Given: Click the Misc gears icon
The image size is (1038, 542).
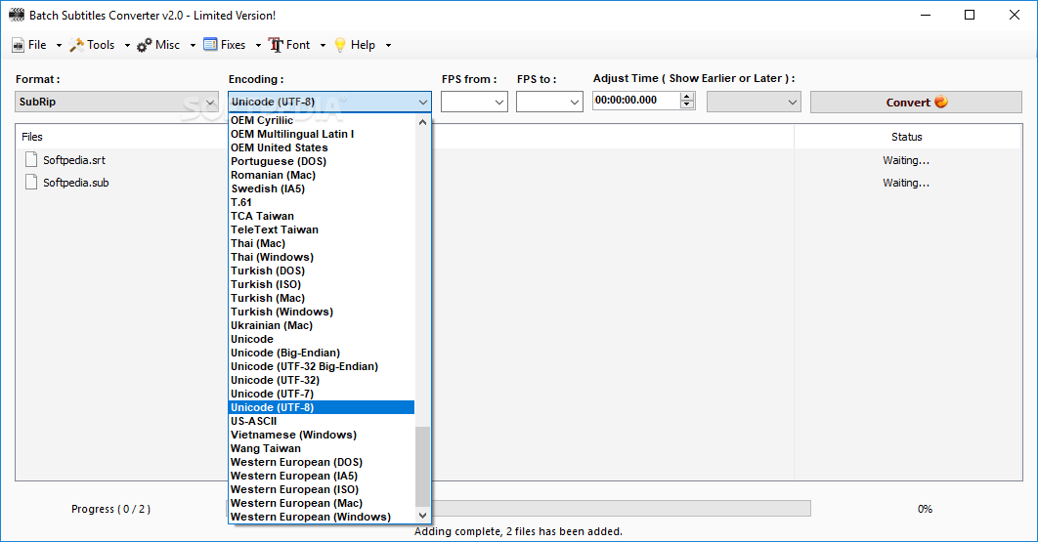Looking at the screenshot, I should click(145, 45).
